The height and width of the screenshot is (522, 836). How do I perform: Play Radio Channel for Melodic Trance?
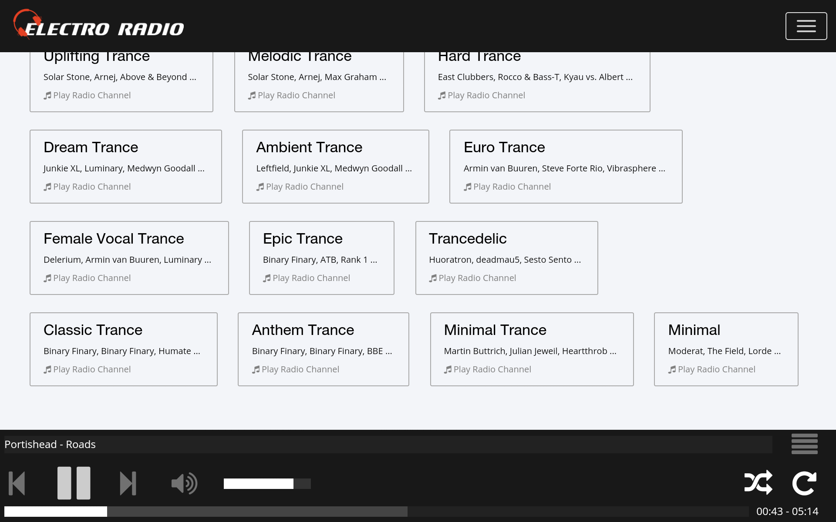pyautogui.click(x=292, y=95)
